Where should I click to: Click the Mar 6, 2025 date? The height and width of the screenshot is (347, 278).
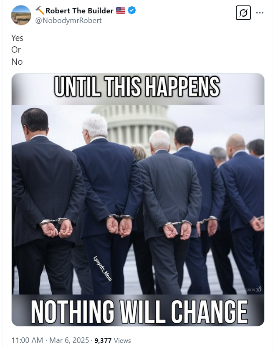coord(69,340)
